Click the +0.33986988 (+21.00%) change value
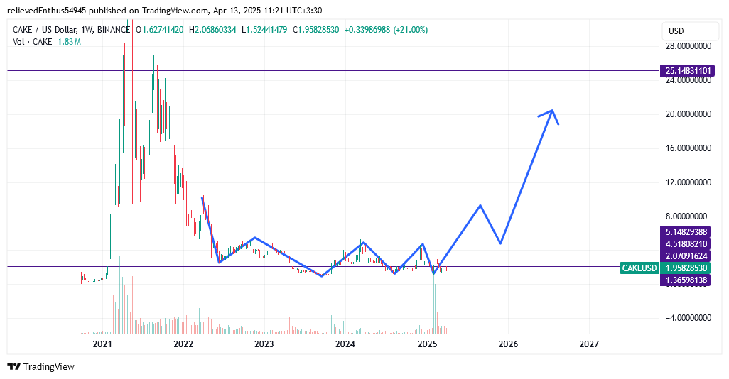Viewport: 729px width, 379px height. click(x=386, y=30)
